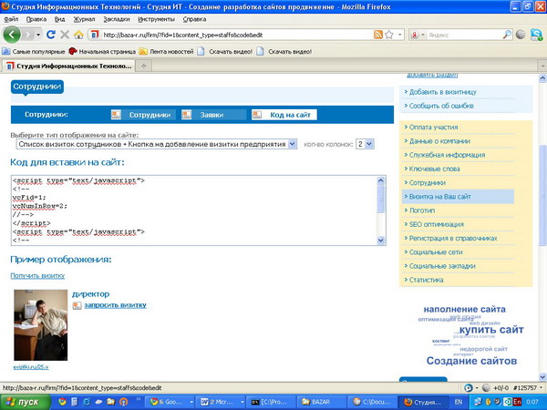Bookmark this page with the star icon

tap(389, 35)
